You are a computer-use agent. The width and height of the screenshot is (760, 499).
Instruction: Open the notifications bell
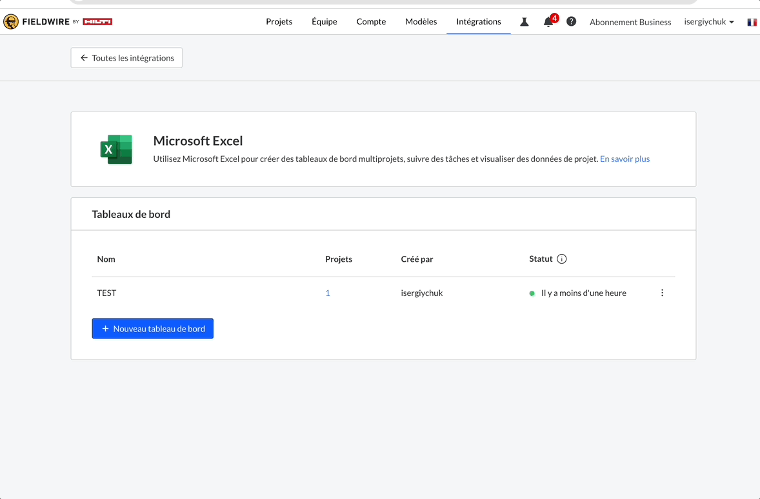click(548, 22)
